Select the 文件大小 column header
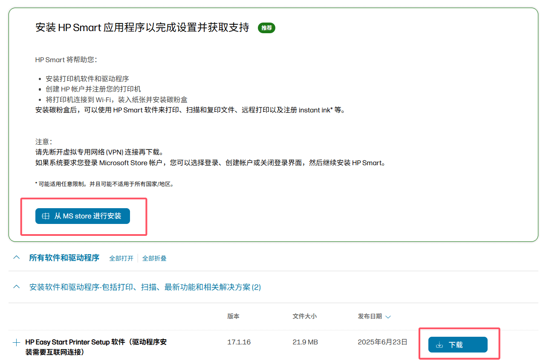 click(304, 316)
